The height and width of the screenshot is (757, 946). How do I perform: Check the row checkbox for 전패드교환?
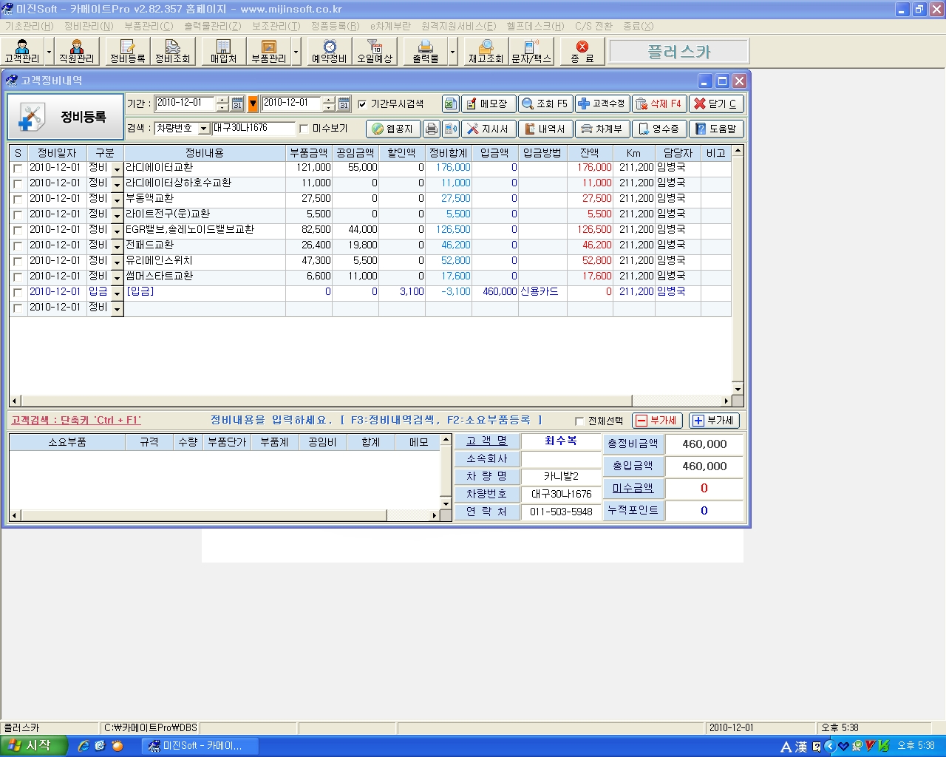[x=18, y=246]
